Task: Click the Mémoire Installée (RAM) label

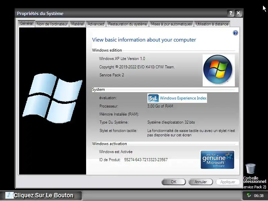Action: [119, 114]
